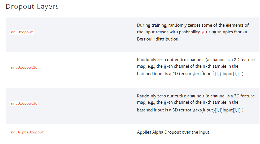The width and height of the screenshot is (260, 144).
Task: Click the inline code parameter p
Action: pyautogui.click(x=203, y=32)
